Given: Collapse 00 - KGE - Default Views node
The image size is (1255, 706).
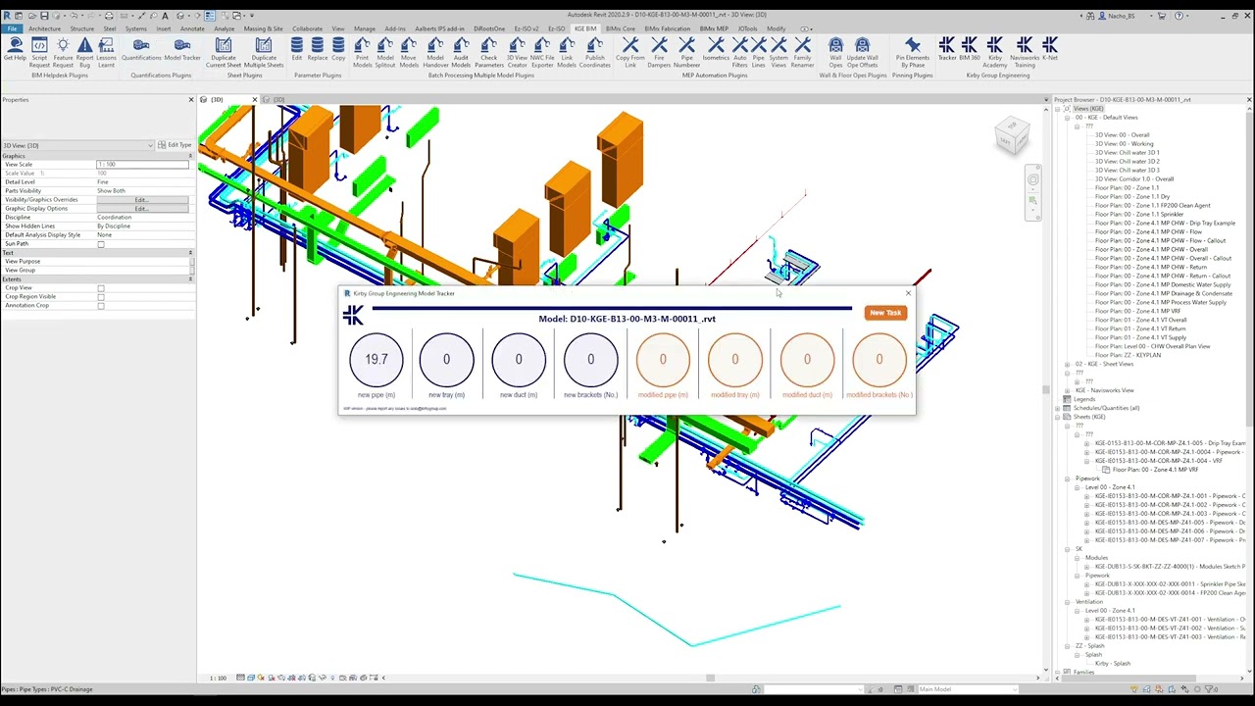Looking at the screenshot, I should (1067, 118).
